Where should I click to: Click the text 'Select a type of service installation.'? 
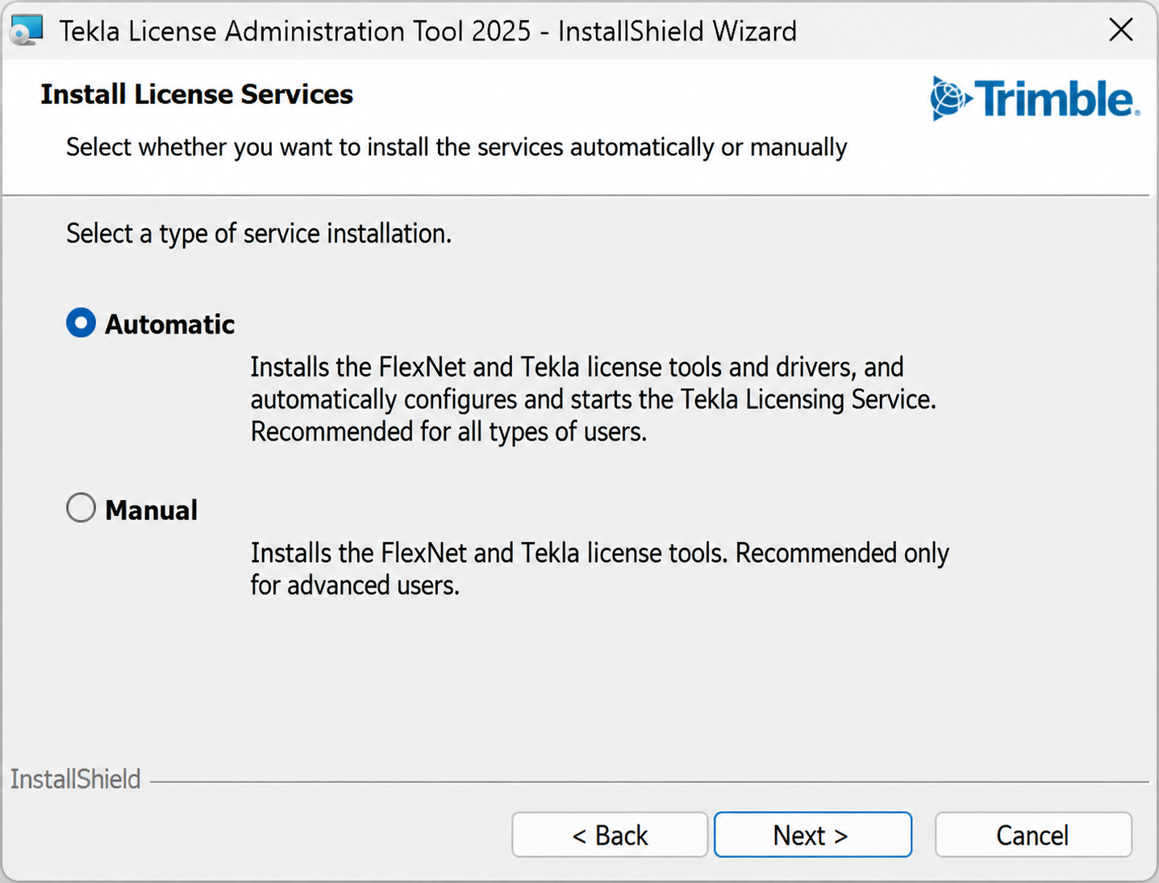259,234
